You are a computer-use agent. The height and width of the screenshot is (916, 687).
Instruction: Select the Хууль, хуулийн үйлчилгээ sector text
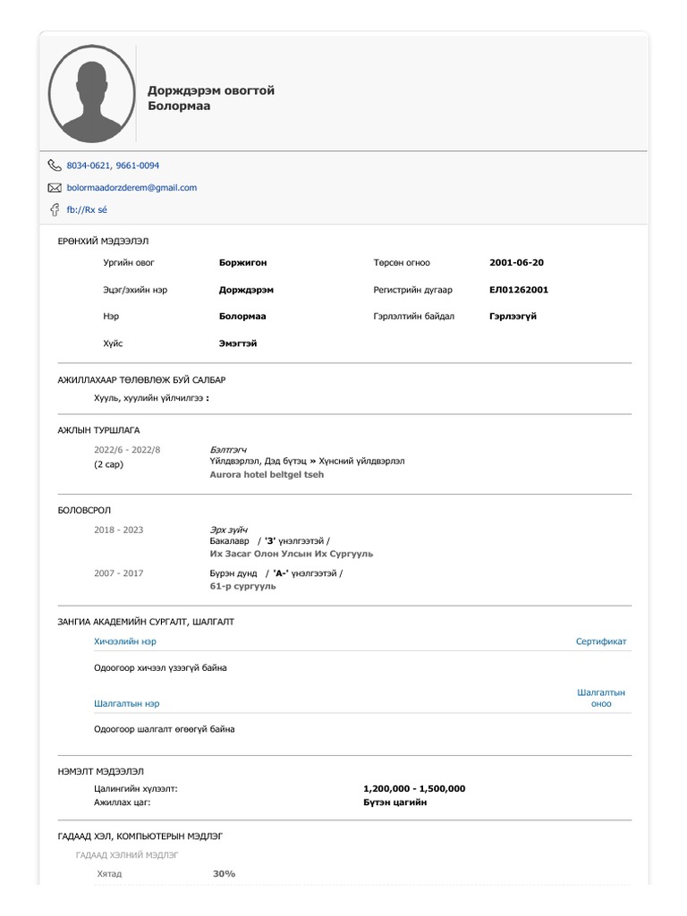pyautogui.click(x=148, y=398)
